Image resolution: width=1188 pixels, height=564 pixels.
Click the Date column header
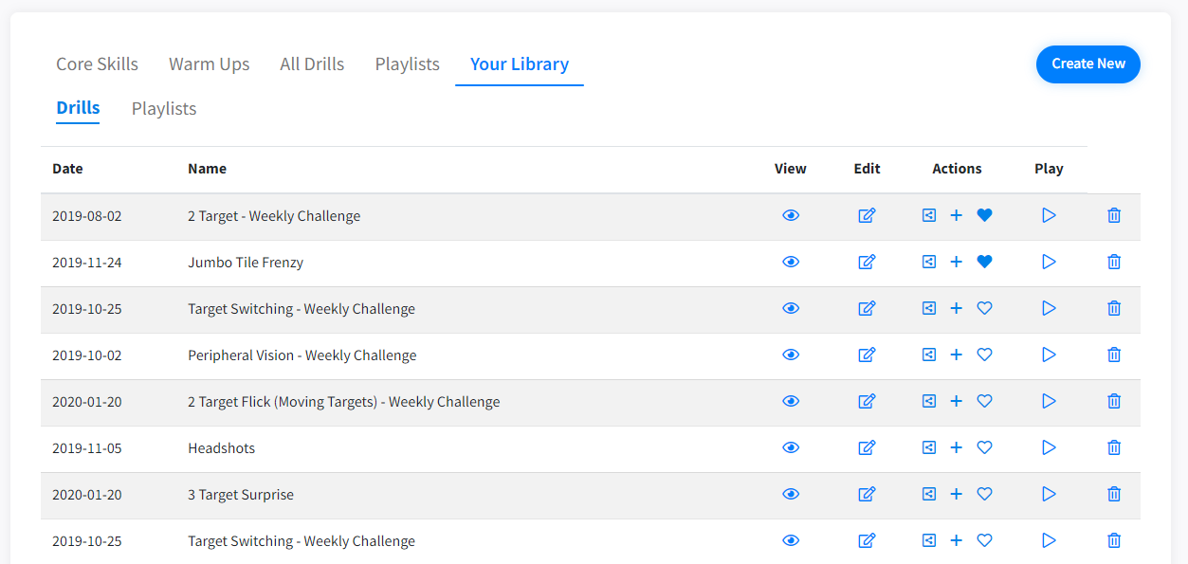point(67,170)
